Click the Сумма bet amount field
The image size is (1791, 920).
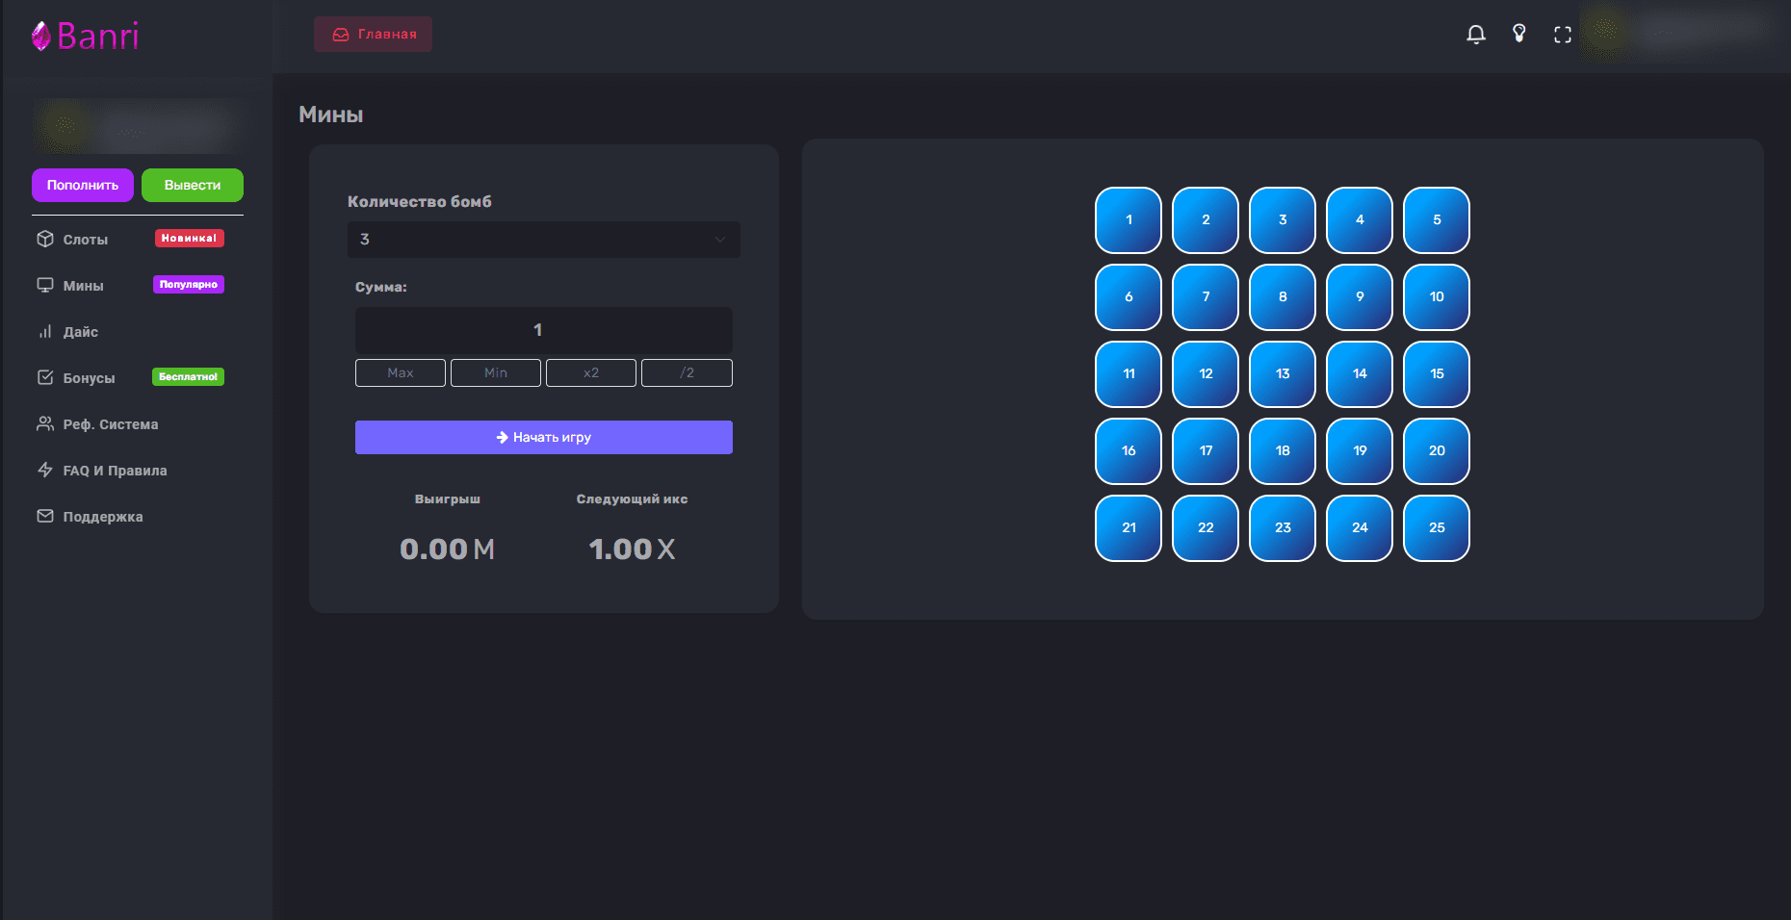tap(543, 330)
